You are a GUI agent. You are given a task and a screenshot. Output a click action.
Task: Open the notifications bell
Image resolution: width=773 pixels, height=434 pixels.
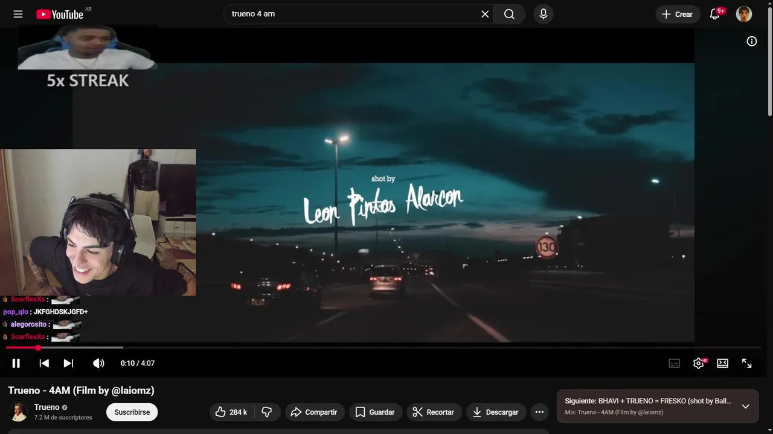point(714,14)
